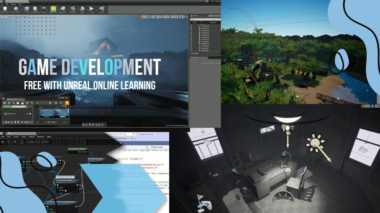Screen dimensions: 380x213
Task: Open the viewport options dropdown arrow
Action: tap(2, 17)
